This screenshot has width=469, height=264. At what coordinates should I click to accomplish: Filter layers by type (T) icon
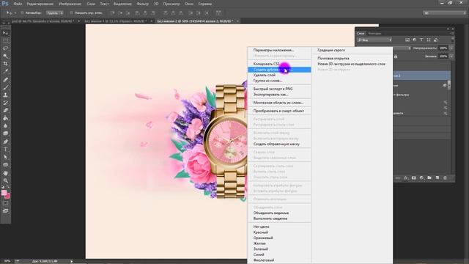coord(421,40)
